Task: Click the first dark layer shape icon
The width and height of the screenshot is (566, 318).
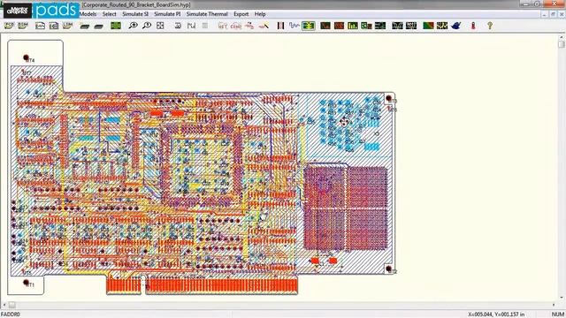Action: [85, 26]
